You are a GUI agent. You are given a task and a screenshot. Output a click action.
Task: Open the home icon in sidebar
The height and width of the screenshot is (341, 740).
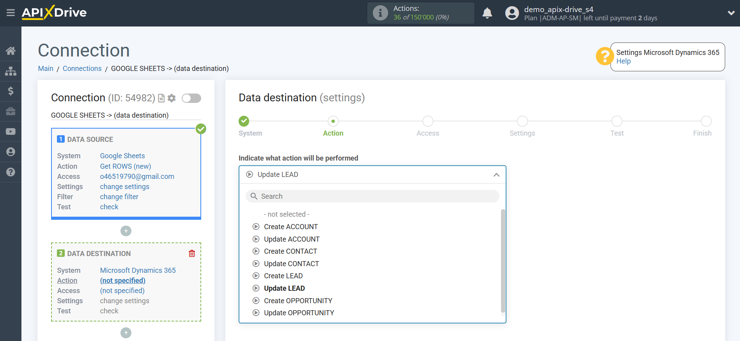11,51
